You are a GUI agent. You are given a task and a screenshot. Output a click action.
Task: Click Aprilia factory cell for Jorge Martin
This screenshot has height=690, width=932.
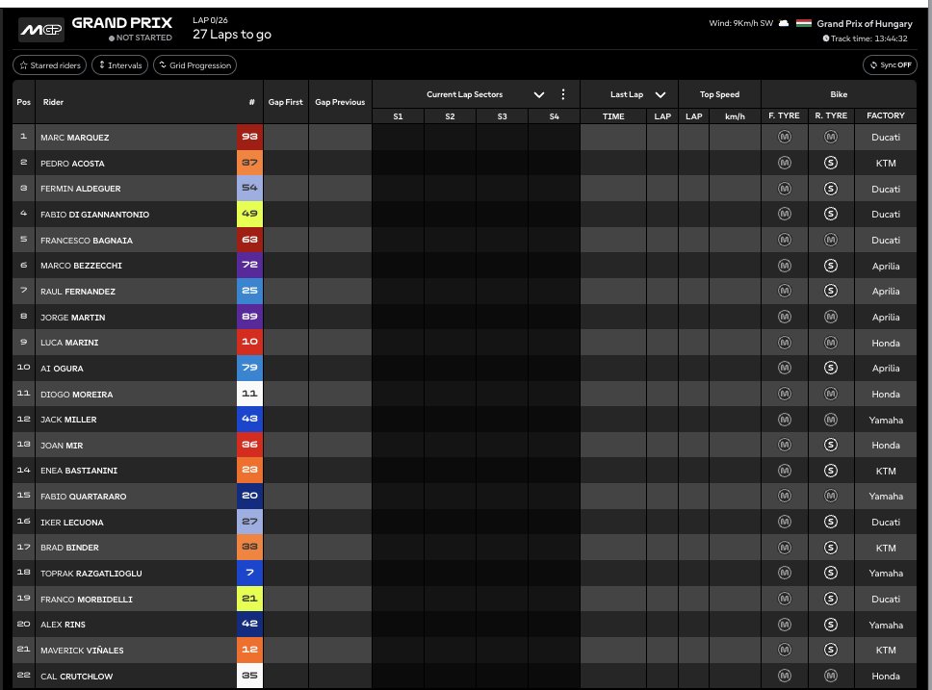(x=886, y=318)
